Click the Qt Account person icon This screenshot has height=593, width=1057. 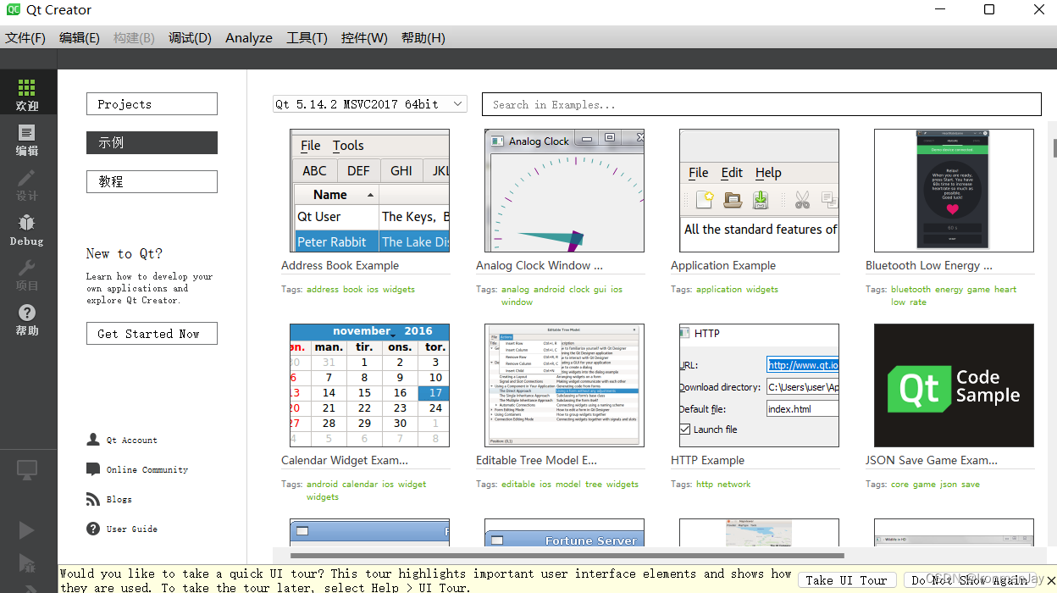tap(93, 440)
